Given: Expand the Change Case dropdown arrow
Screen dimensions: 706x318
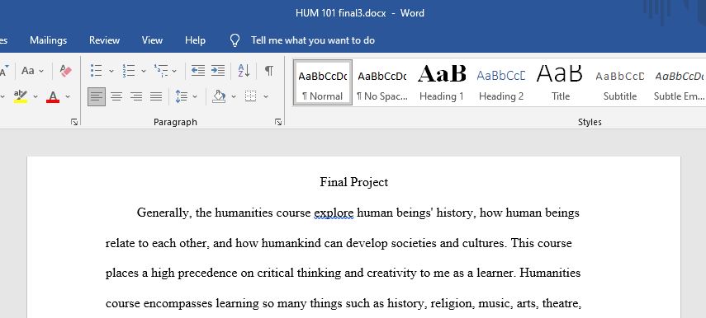Looking at the screenshot, I should click(x=41, y=71).
